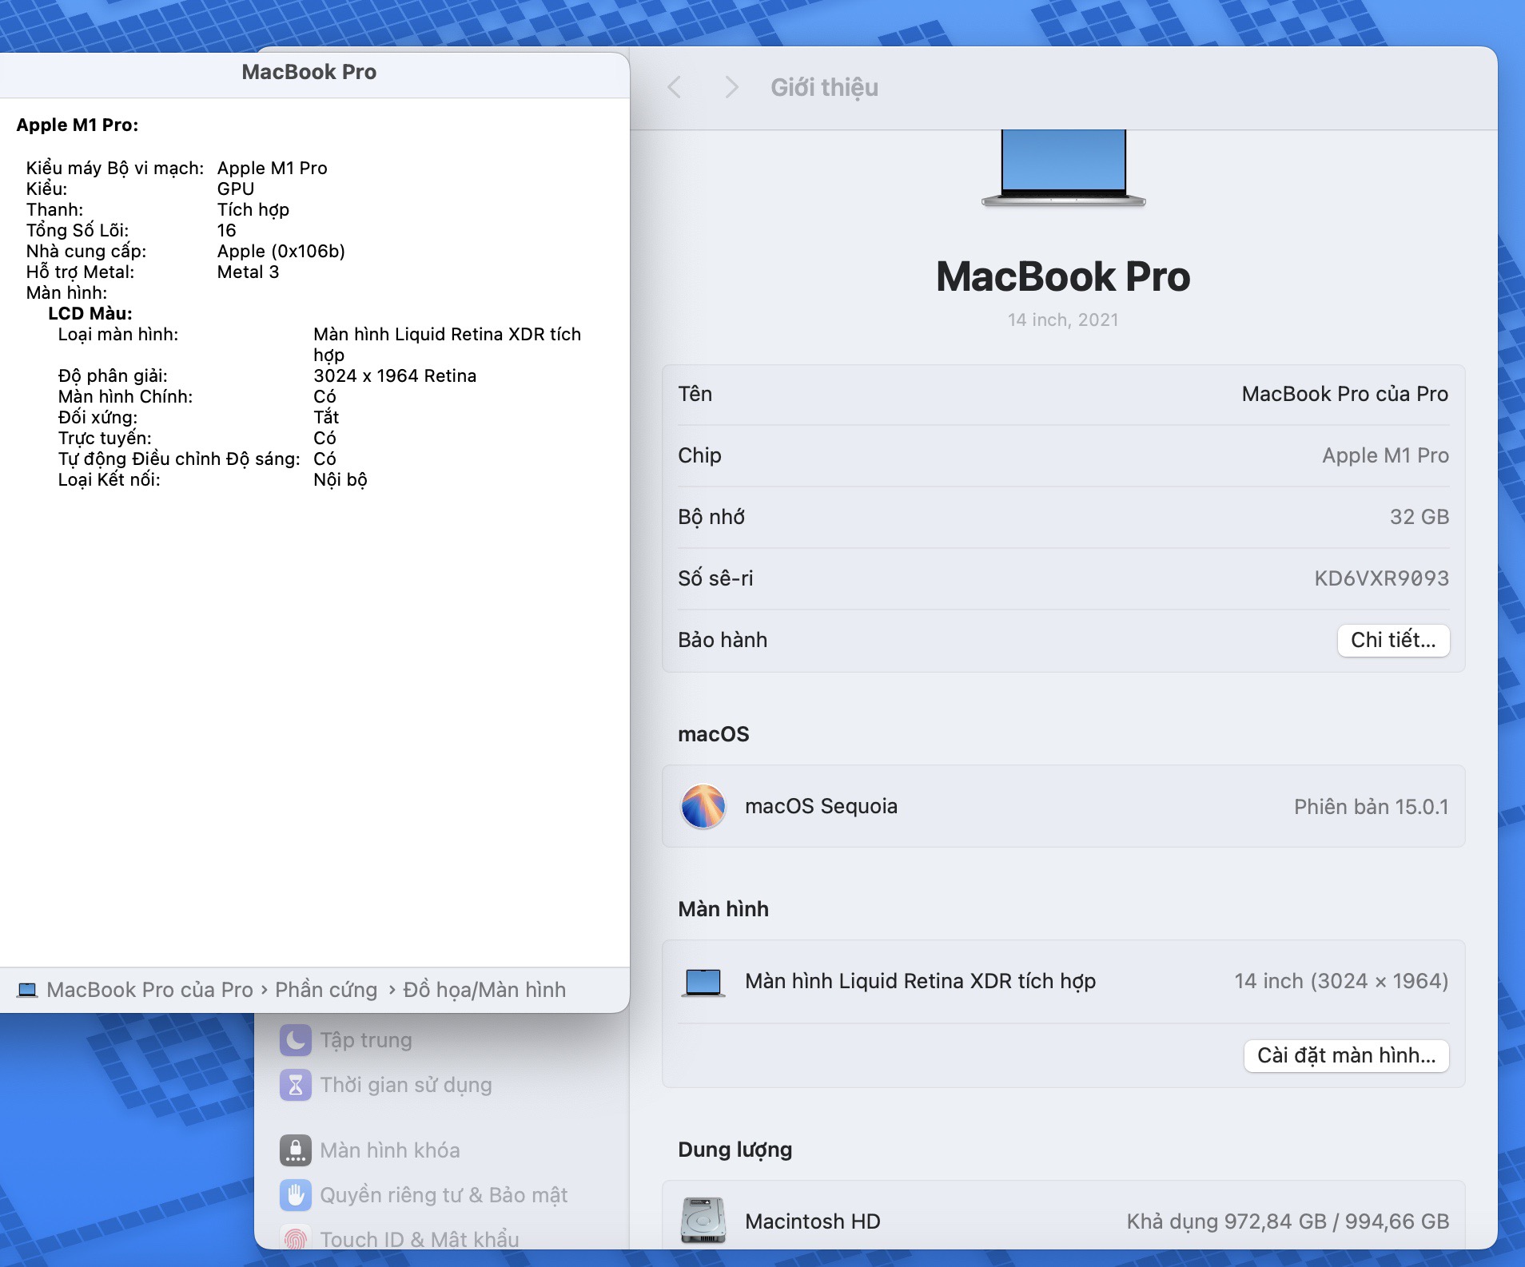Open Quyền riêng tư & Bảo mật hand icon
This screenshot has width=1525, height=1267.
296,1195
